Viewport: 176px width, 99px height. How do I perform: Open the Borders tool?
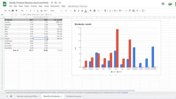tap(95, 11)
